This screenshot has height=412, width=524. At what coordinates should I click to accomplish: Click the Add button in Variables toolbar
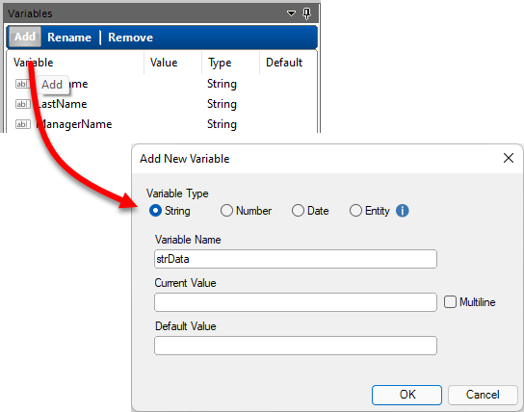25,37
